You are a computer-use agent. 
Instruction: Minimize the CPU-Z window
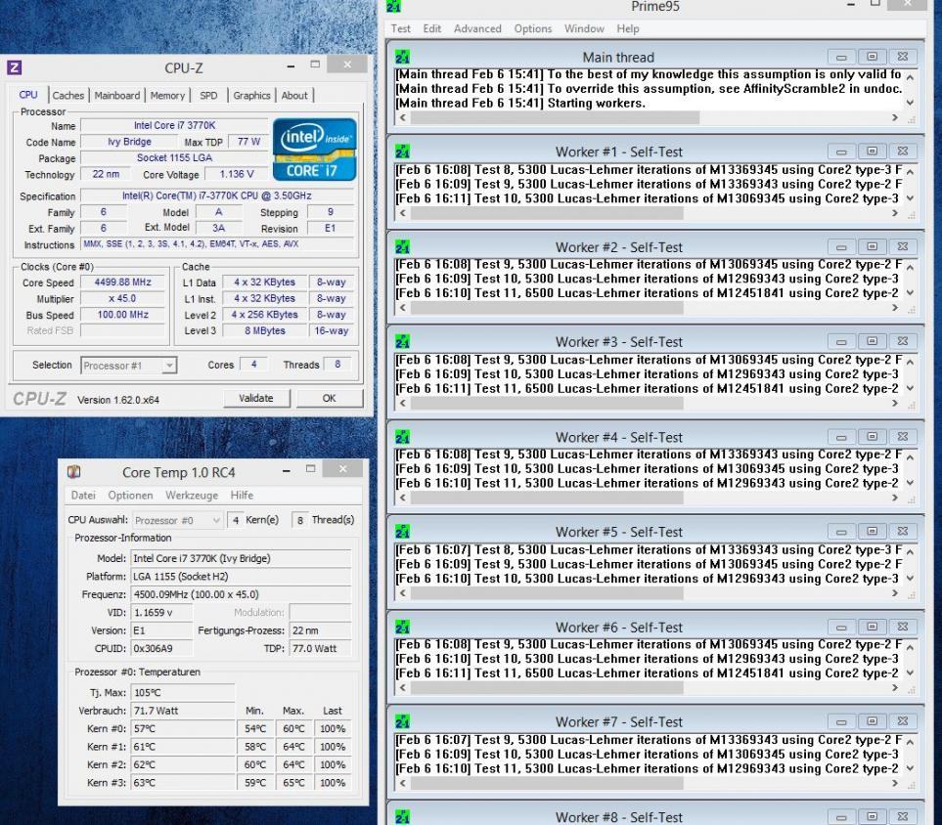click(291, 65)
